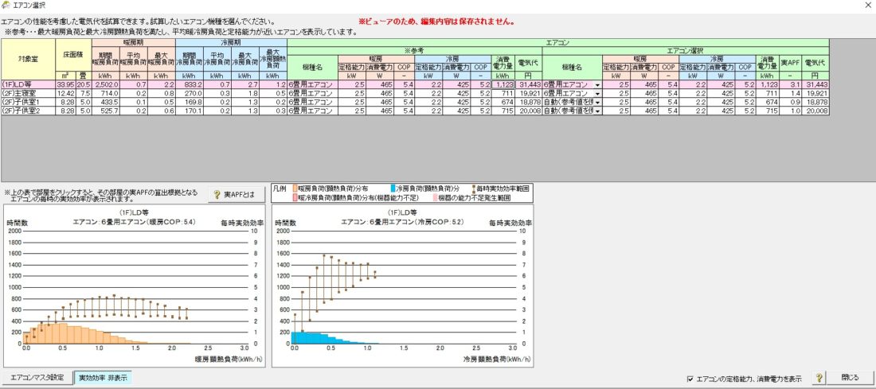Click the 20,008 reference electricity cost cell

pyautogui.click(x=528, y=111)
